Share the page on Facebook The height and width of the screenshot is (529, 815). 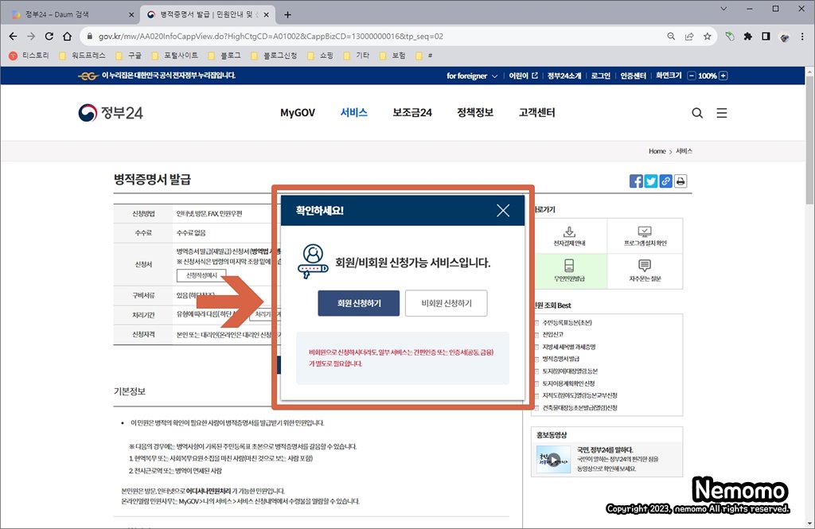point(636,181)
